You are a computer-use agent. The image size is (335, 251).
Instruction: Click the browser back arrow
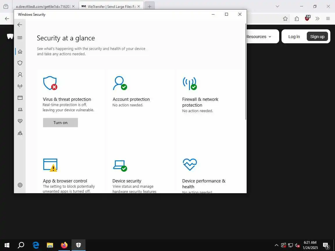[x=7, y=19]
